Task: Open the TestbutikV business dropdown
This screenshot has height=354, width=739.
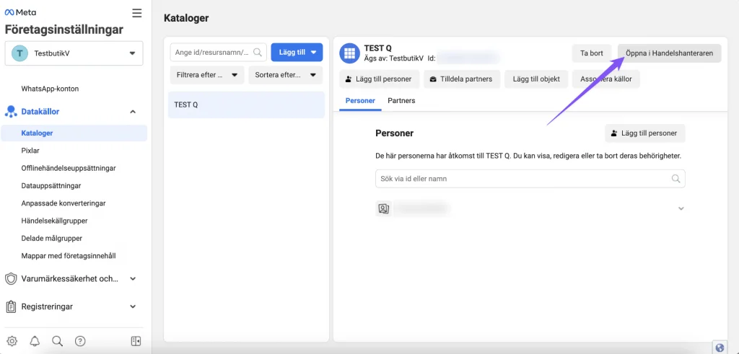Action: click(x=74, y=53)
